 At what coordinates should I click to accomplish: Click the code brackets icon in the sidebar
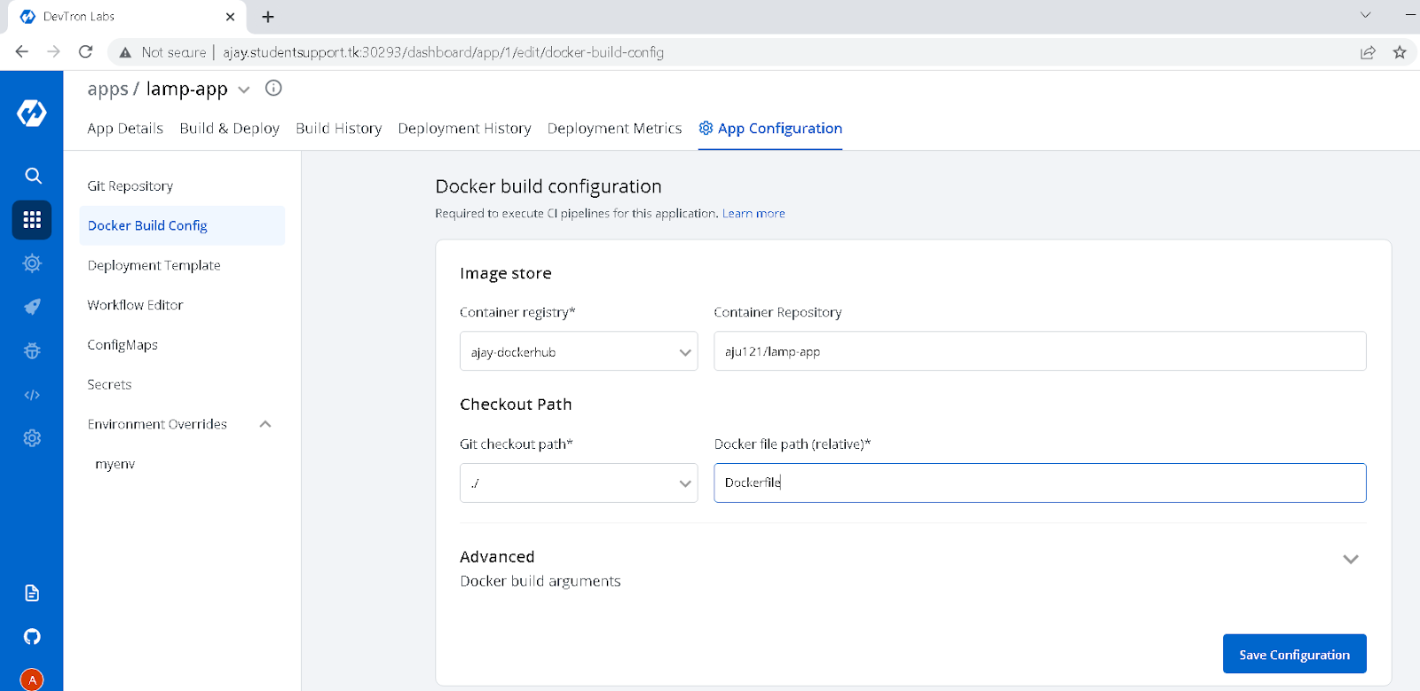(32, 395)
